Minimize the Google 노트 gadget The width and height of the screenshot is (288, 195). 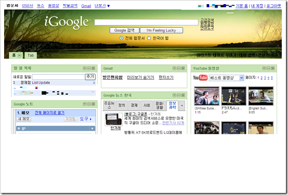pyautogui.click(x=89, y=104)
